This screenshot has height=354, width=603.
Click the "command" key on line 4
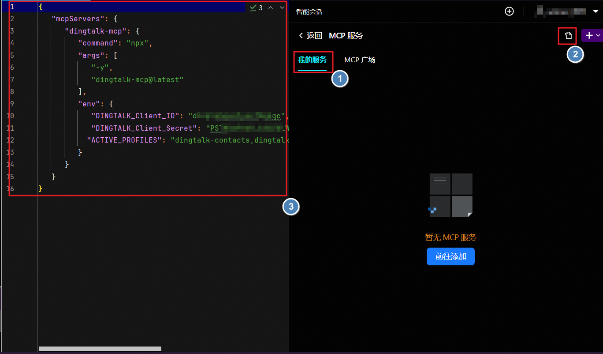(98, 43)
